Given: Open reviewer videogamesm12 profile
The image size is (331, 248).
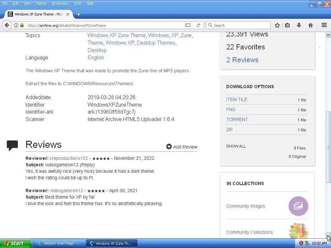Looking at the screenshot, I should pyautogui.click(x=66, y=191).
